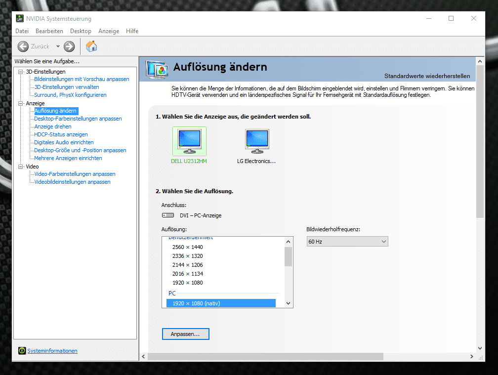The width and height of the screenshot is (498, 375).
Task: Click resolution list scroll up arrow
Action: coord(288,242)
